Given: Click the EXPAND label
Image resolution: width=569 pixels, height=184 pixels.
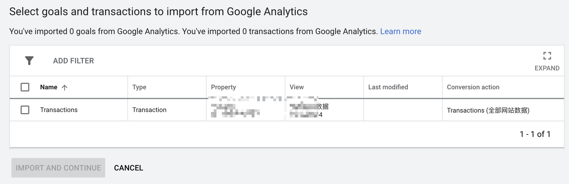Looking at the screenshot, I should (547, 68).
